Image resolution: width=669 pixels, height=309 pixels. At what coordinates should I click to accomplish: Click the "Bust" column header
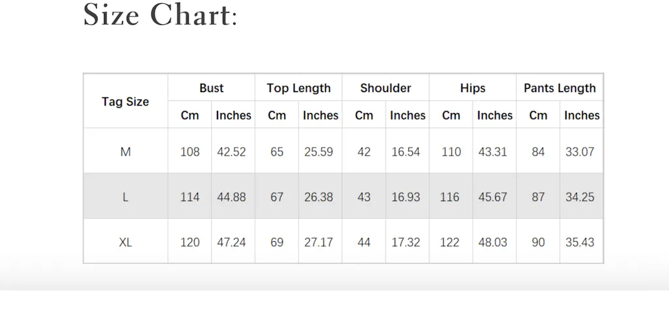211,88
